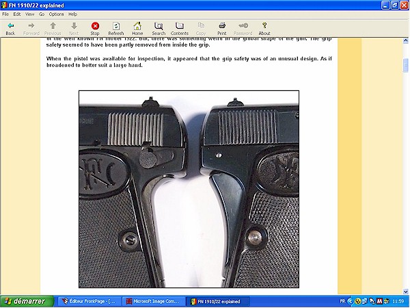Click the pistol grip comparison photo

coord(189,189)
